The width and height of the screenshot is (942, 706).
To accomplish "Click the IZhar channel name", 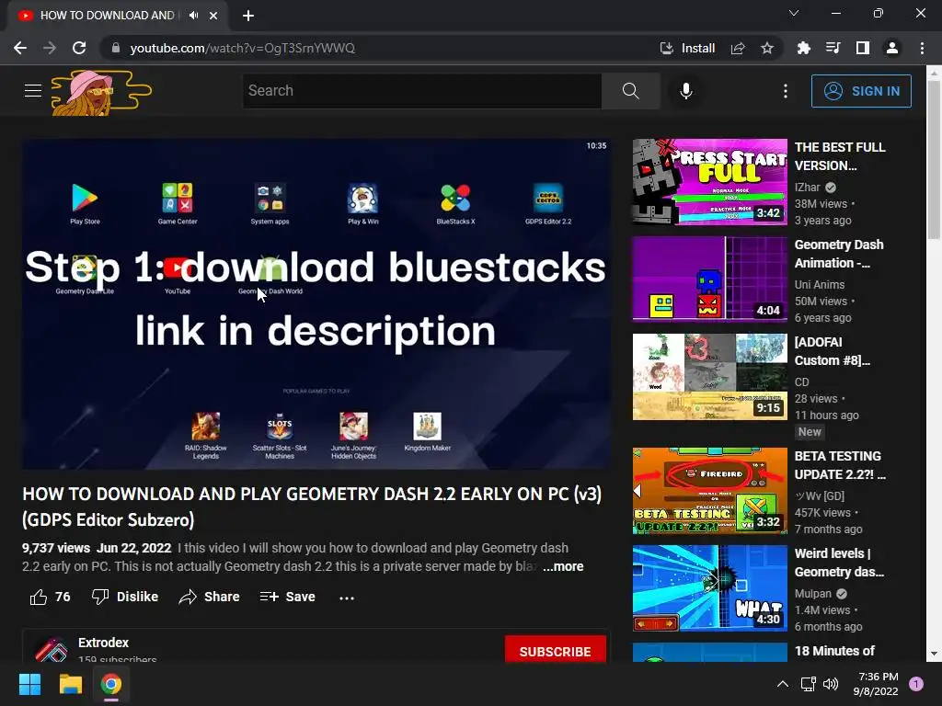I will (x=807, y=188).
